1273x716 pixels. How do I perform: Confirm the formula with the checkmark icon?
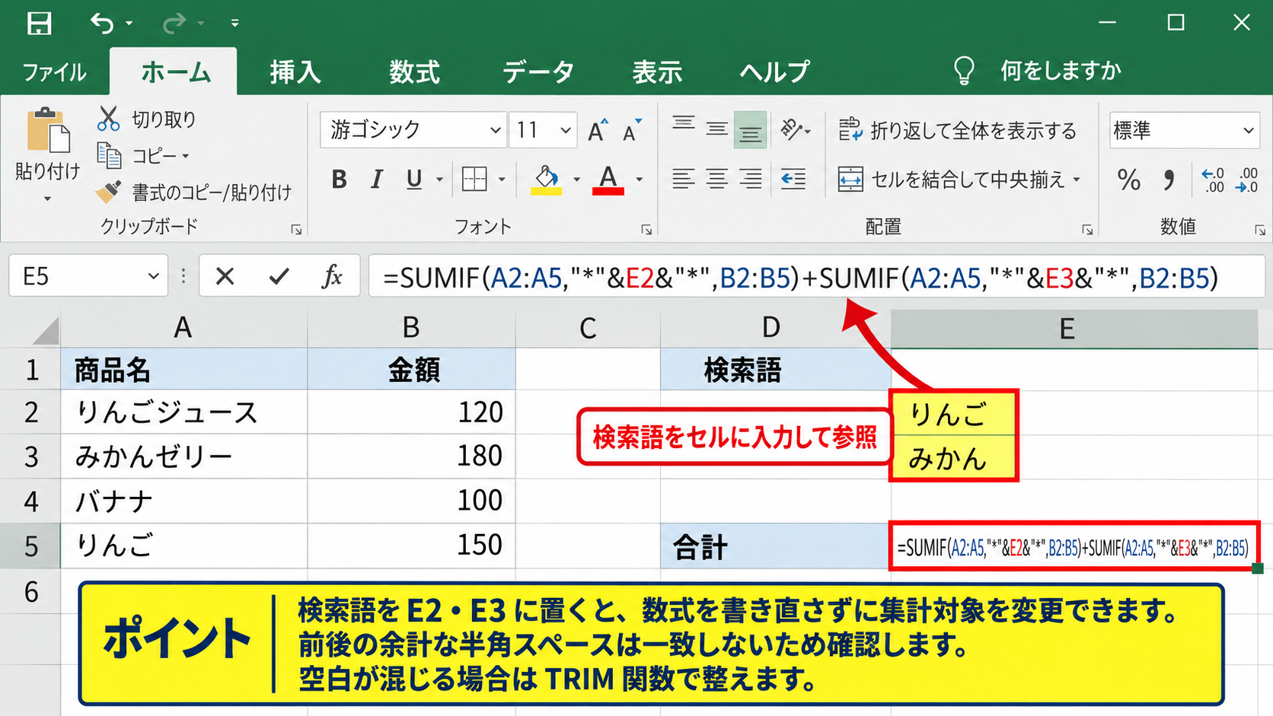point(279,275)
